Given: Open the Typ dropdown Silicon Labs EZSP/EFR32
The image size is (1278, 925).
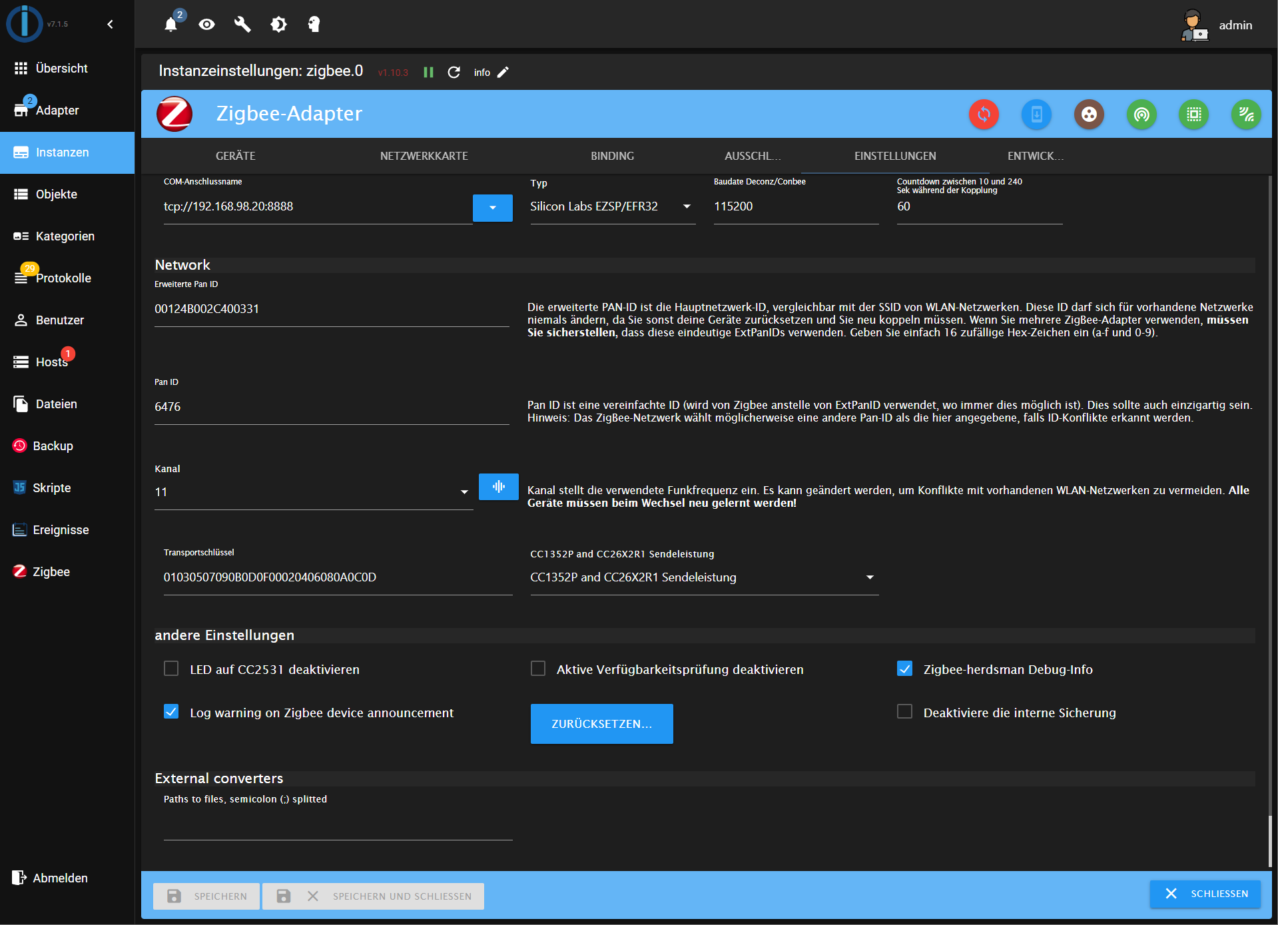Looking at the screenshot, I should pos(612,206).
